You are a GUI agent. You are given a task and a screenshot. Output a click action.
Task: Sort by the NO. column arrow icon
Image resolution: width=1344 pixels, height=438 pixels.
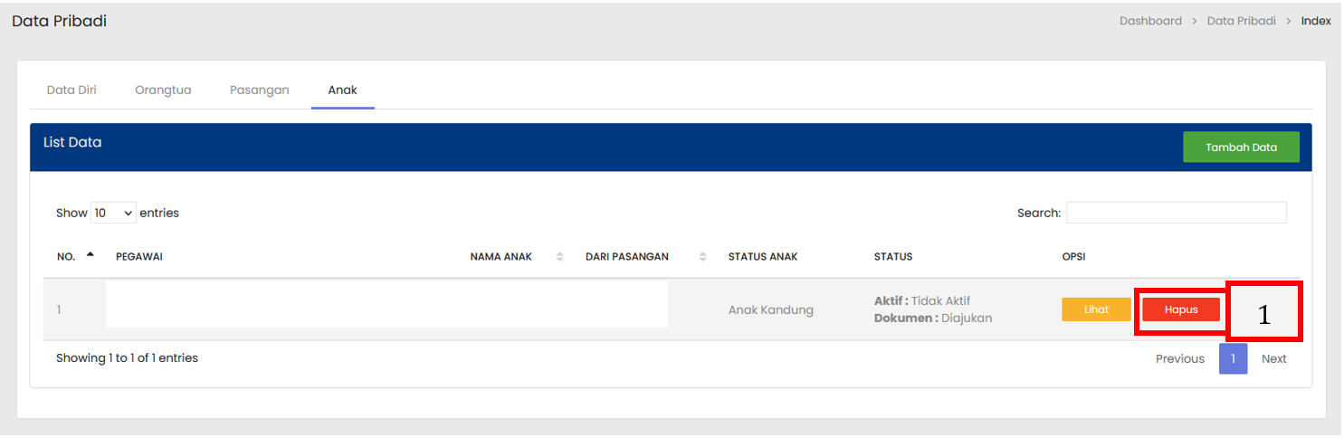(x=90, y=255)
